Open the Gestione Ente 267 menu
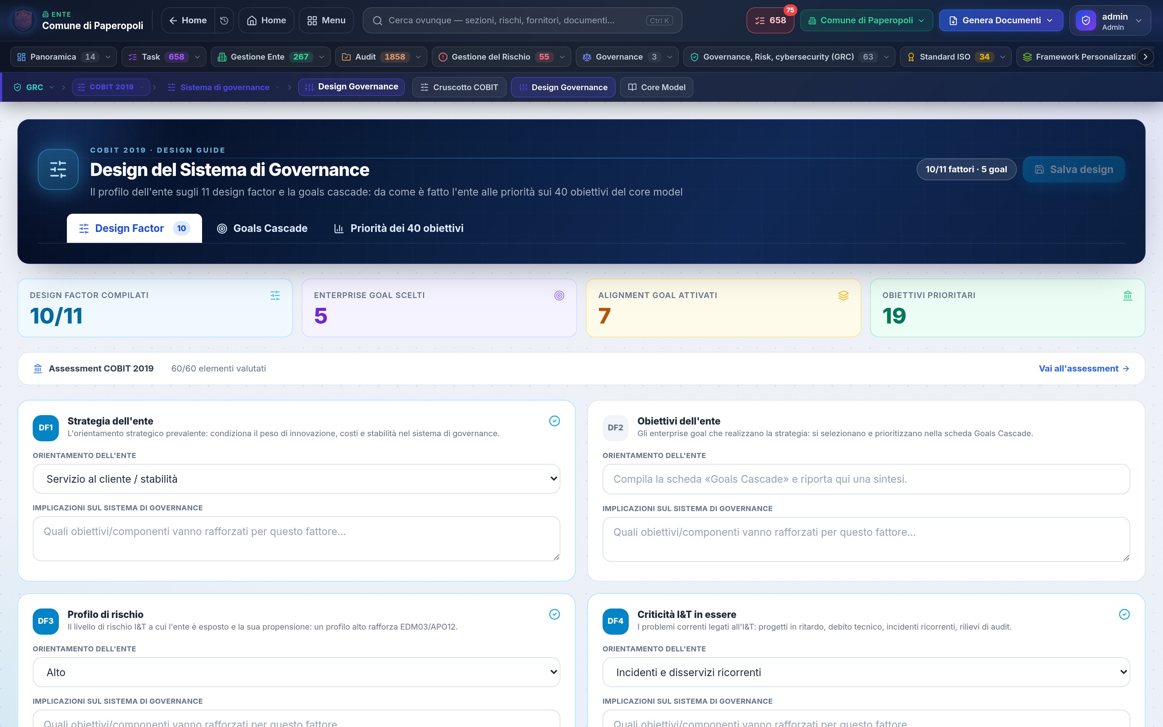1163x727 pixels. (270, 57)
